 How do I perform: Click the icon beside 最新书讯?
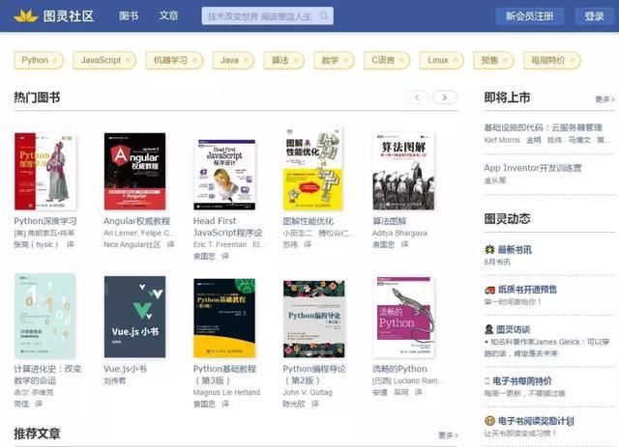(x=489, y=249)
